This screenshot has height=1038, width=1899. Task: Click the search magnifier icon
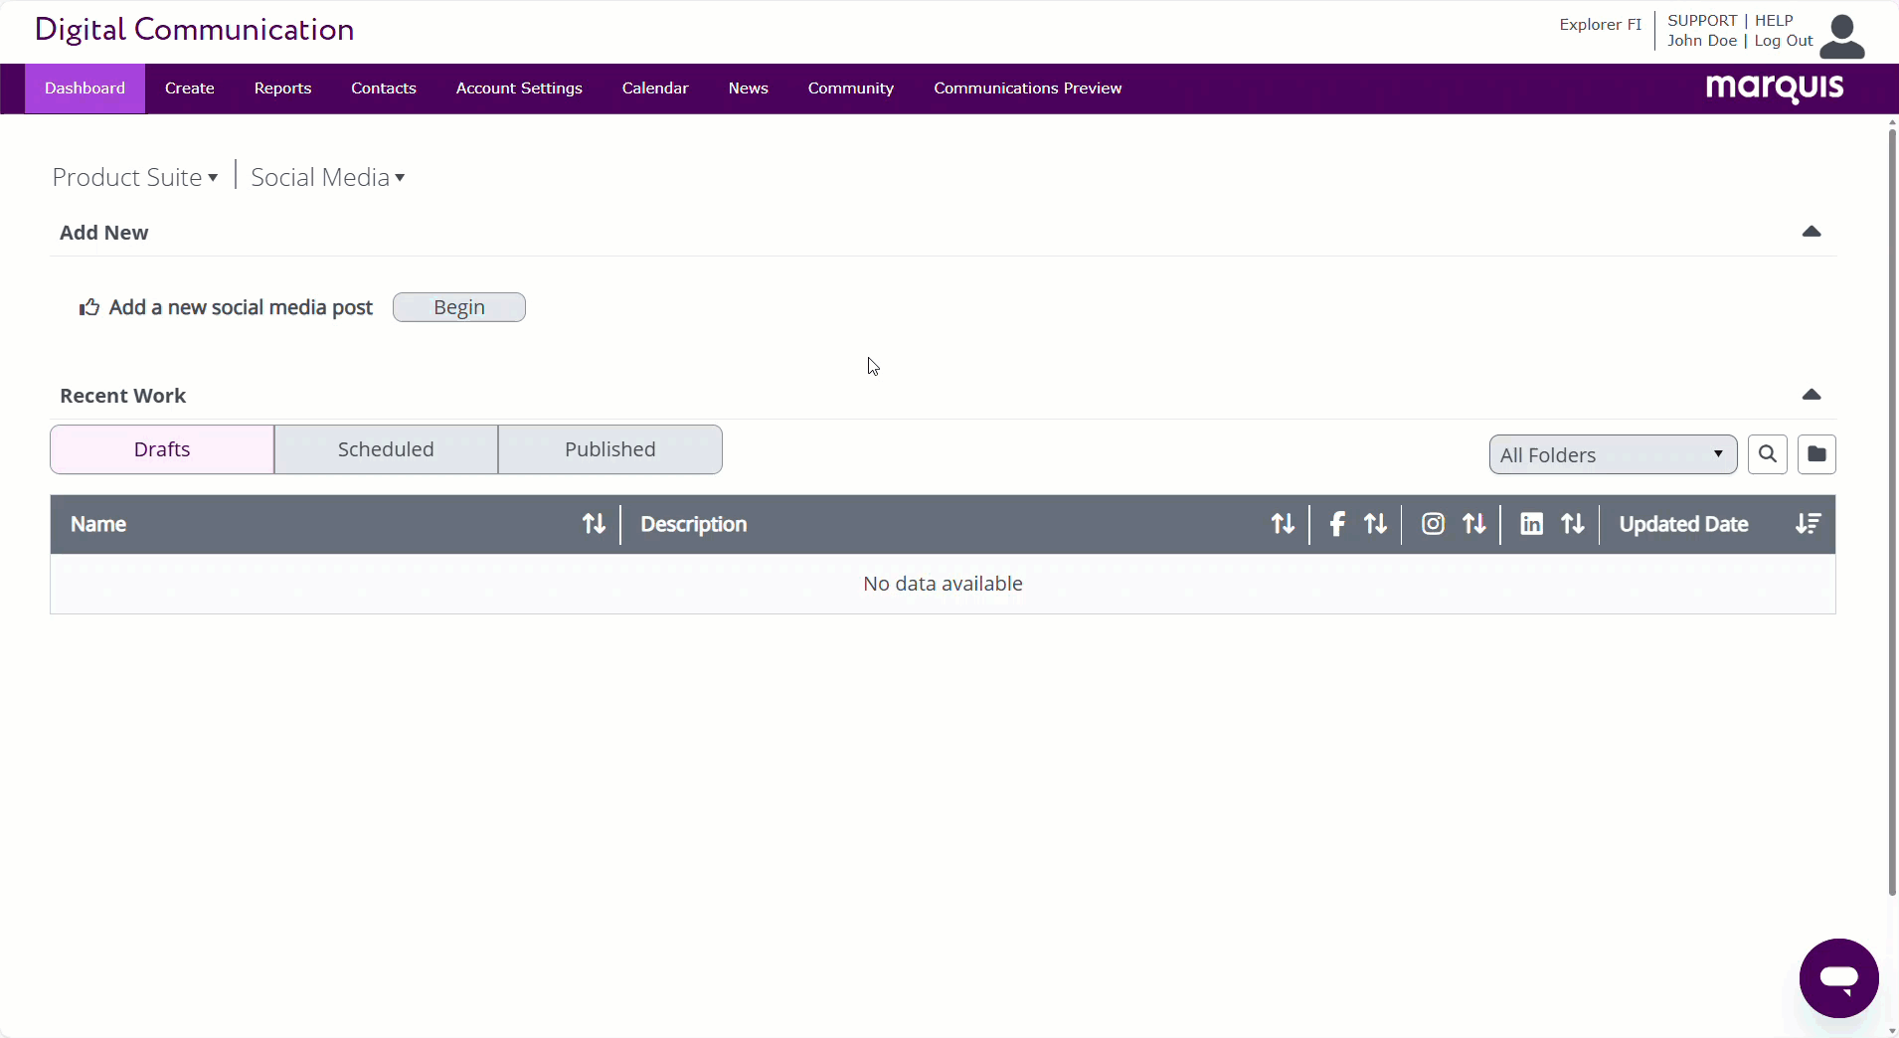(1767, 454)
